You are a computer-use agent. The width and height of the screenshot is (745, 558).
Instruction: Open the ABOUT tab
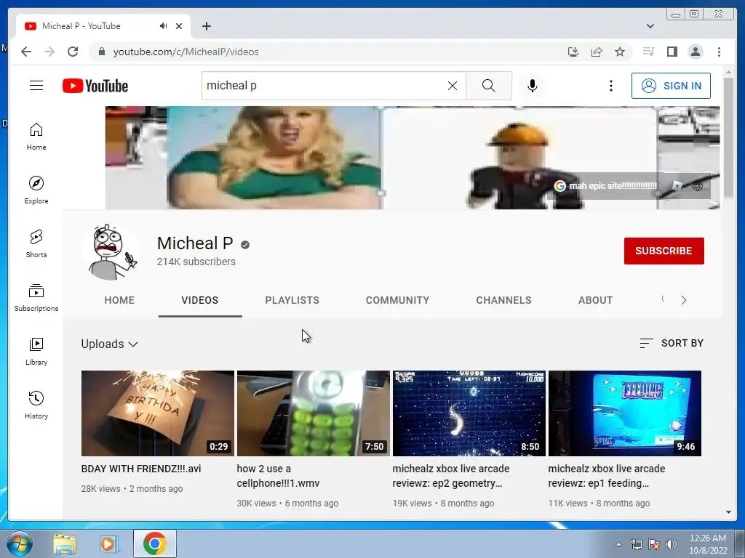595,300
